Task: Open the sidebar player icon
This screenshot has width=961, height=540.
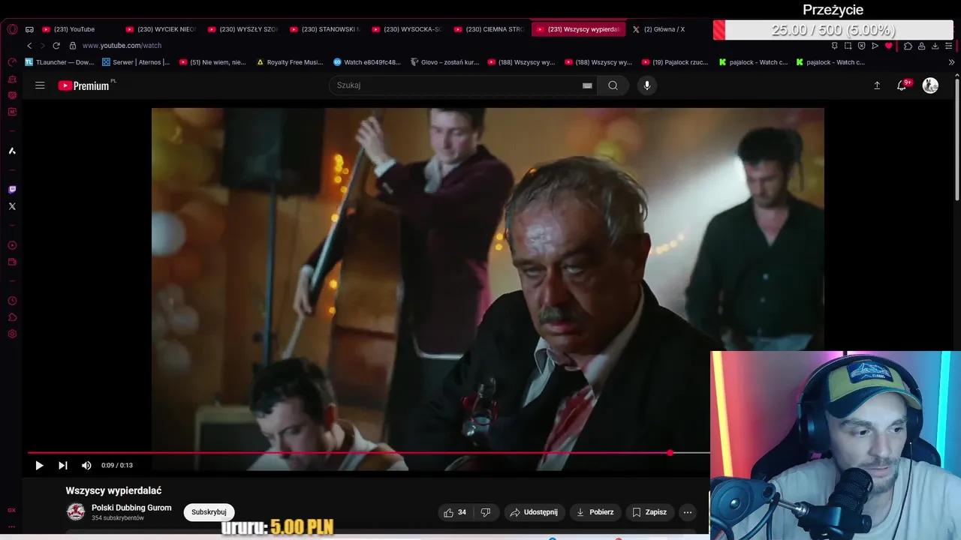Action: [x=12, y=245]
